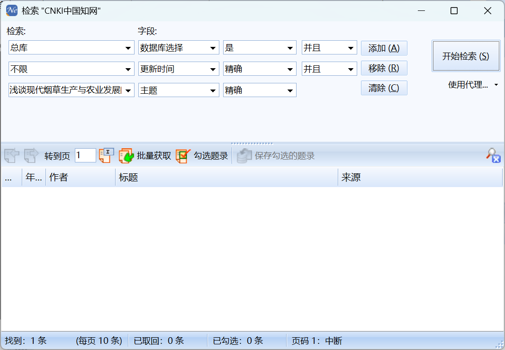Click into the 转到页 page number field

pyautogui.click(x=85, y=155)
